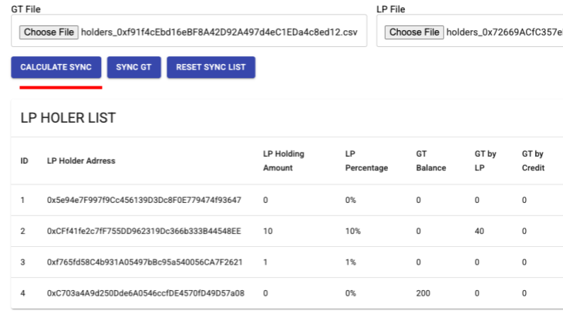Click the LP Holder Adrress column header

click(81, 161)
